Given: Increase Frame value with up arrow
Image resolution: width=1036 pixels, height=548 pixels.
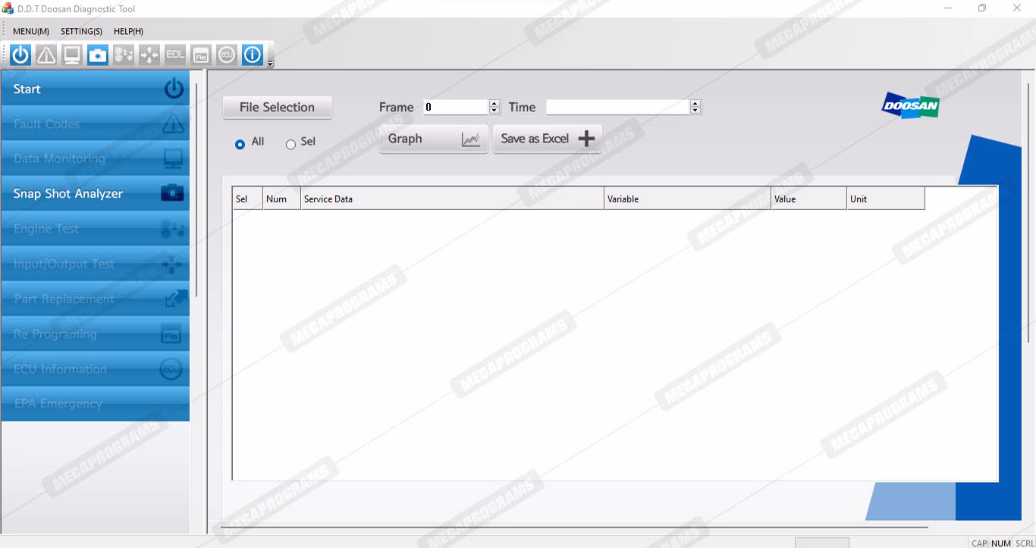Looking at the screenshot, I should point(494,104).
